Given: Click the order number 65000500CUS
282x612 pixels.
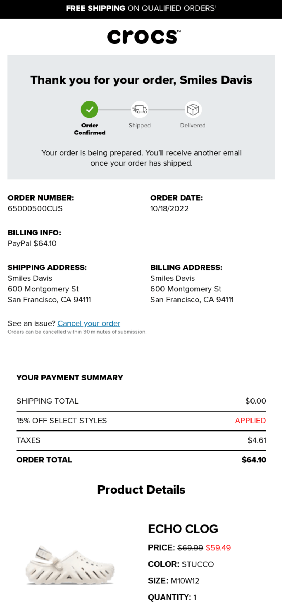Looking at the screenshot, I should (x=35, y=208).
